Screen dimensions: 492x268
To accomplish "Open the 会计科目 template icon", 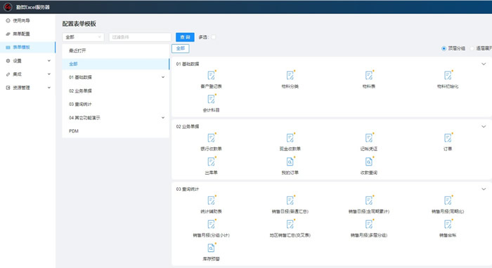I will pos(211,99).
